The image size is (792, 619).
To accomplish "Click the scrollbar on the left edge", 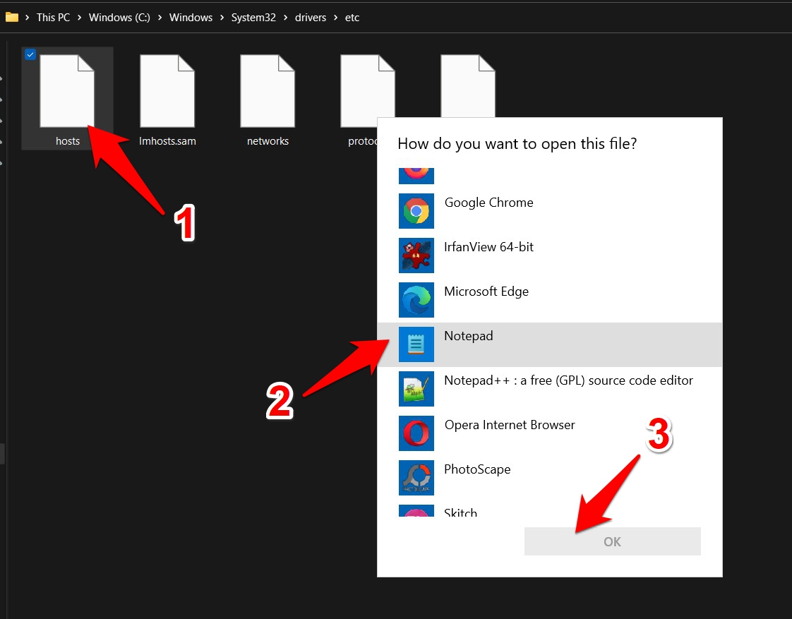I will (3, 452).
